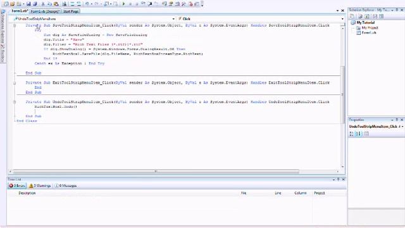Click the Copy toolbar icon
405x228 pixels.
pyautogui.click(x=49, y=4)
